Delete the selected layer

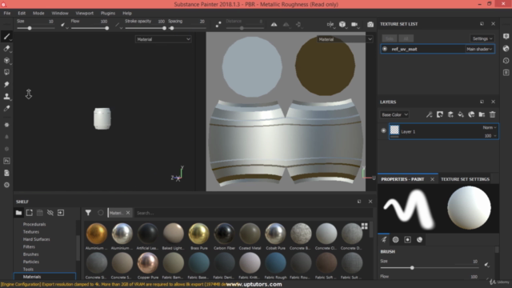click(493, 114)
